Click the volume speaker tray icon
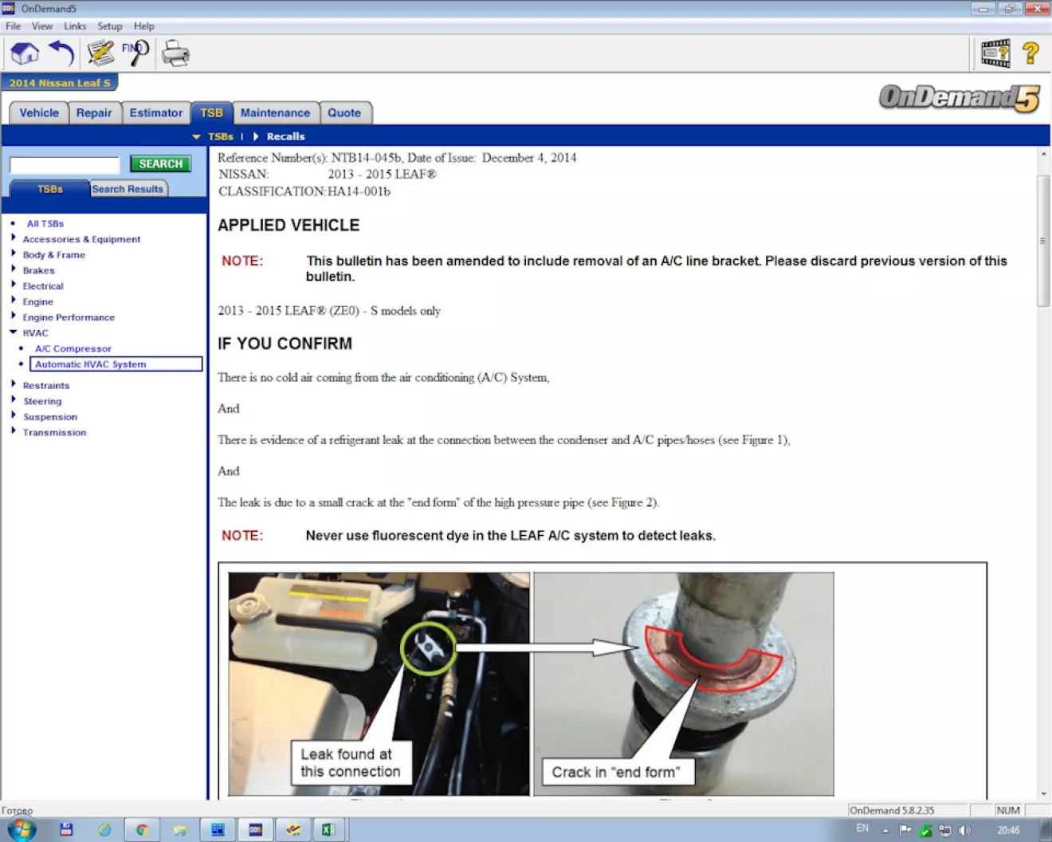1052x842 pixels. click(964, 830)
